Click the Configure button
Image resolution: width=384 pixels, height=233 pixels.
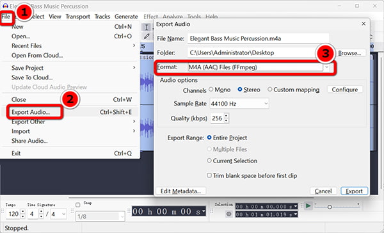(x=345, y=90)
